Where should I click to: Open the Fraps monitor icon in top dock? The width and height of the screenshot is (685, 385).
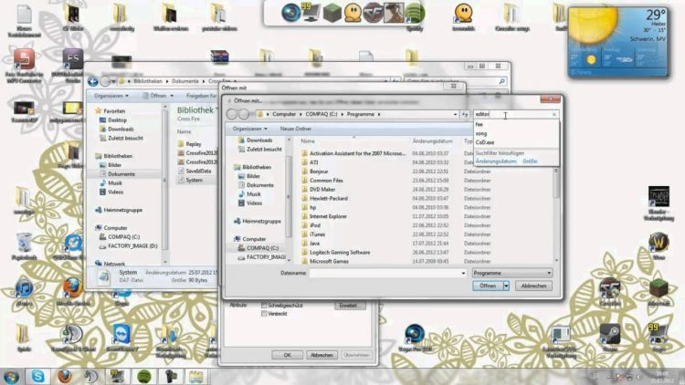311,13
